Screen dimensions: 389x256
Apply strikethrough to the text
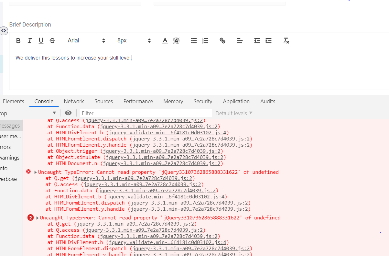(52, 40)
